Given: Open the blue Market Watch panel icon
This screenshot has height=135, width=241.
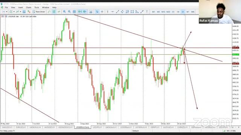Looking at the screenshot, I should pos(24,12).
